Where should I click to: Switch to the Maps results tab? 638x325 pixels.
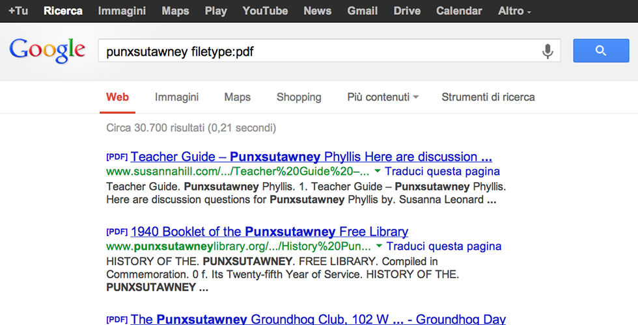coord(237,97)
